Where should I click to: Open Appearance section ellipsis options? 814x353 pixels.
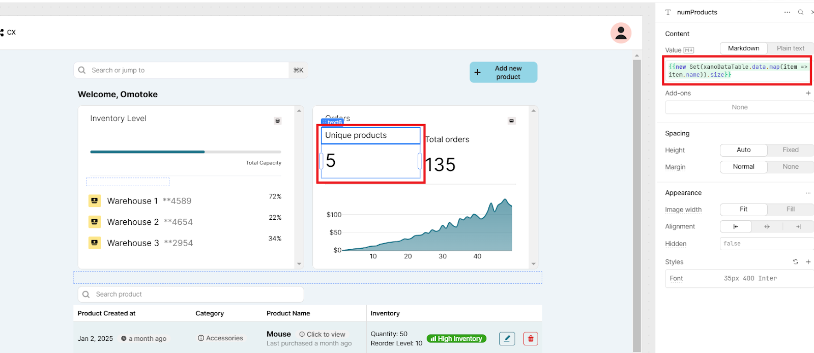808,193
